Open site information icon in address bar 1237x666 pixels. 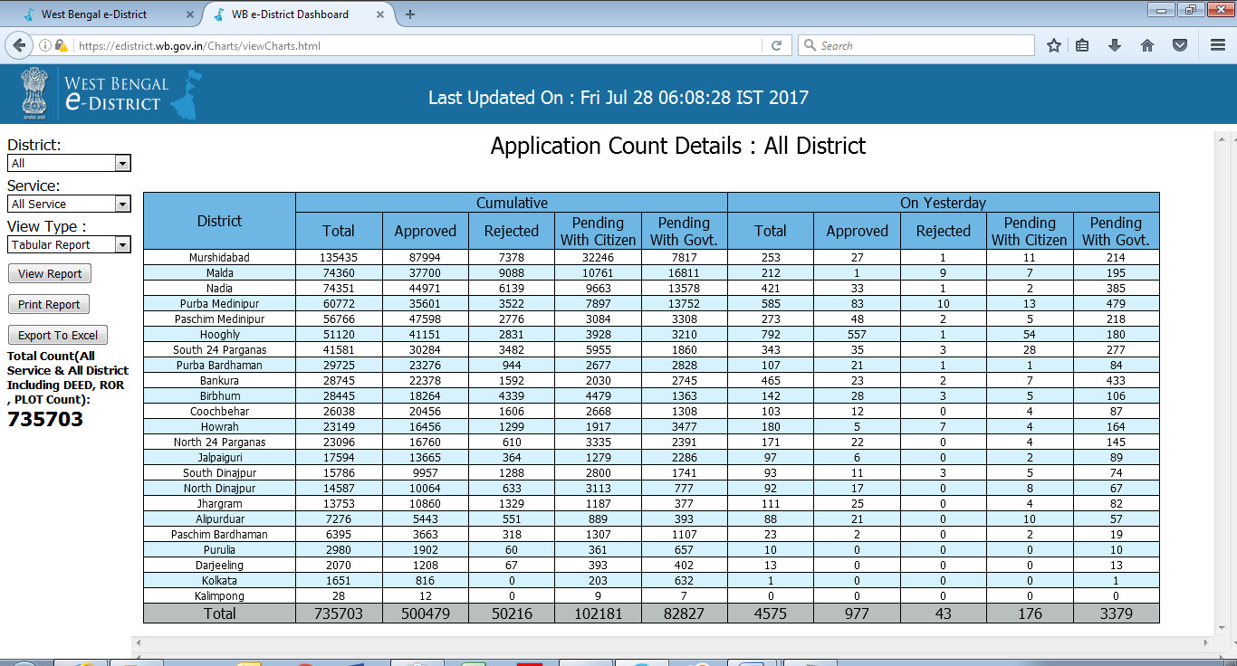click(x=45, y=45)
